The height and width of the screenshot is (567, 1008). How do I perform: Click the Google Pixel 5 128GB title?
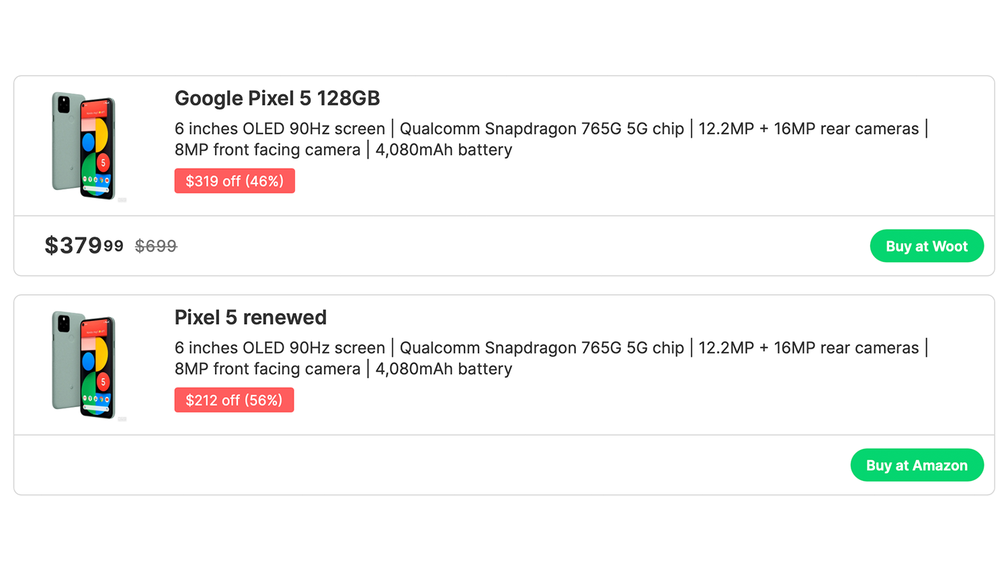coord(277,99)
